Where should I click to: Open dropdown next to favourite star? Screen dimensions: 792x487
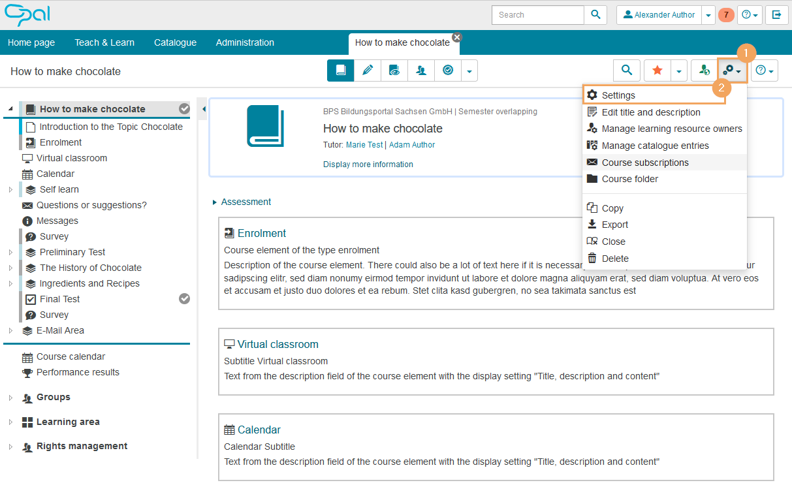point(680,71)
